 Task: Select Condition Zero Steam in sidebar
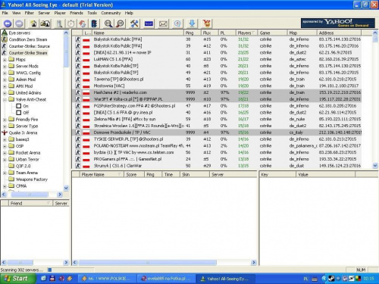28,39
